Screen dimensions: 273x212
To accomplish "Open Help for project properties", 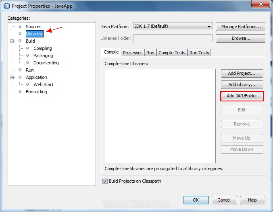I will [x=252, y=200].
